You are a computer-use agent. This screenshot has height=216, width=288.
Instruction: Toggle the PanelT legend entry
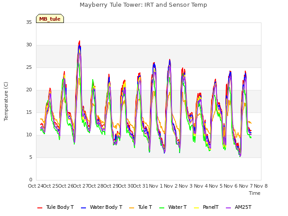(206, 207)
